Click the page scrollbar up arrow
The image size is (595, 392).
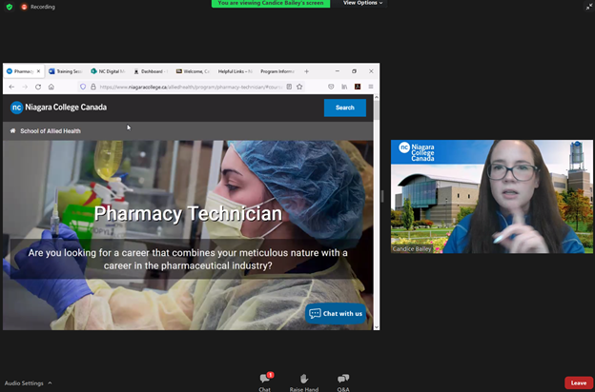[377, 97]
